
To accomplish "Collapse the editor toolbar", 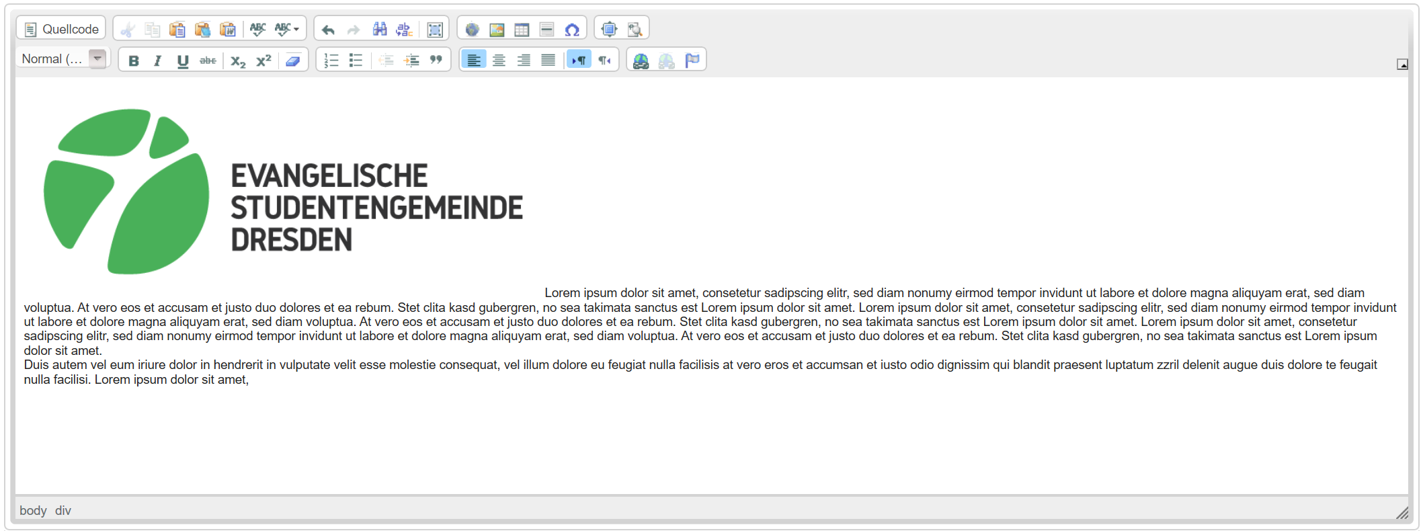I will (1402, 64).
